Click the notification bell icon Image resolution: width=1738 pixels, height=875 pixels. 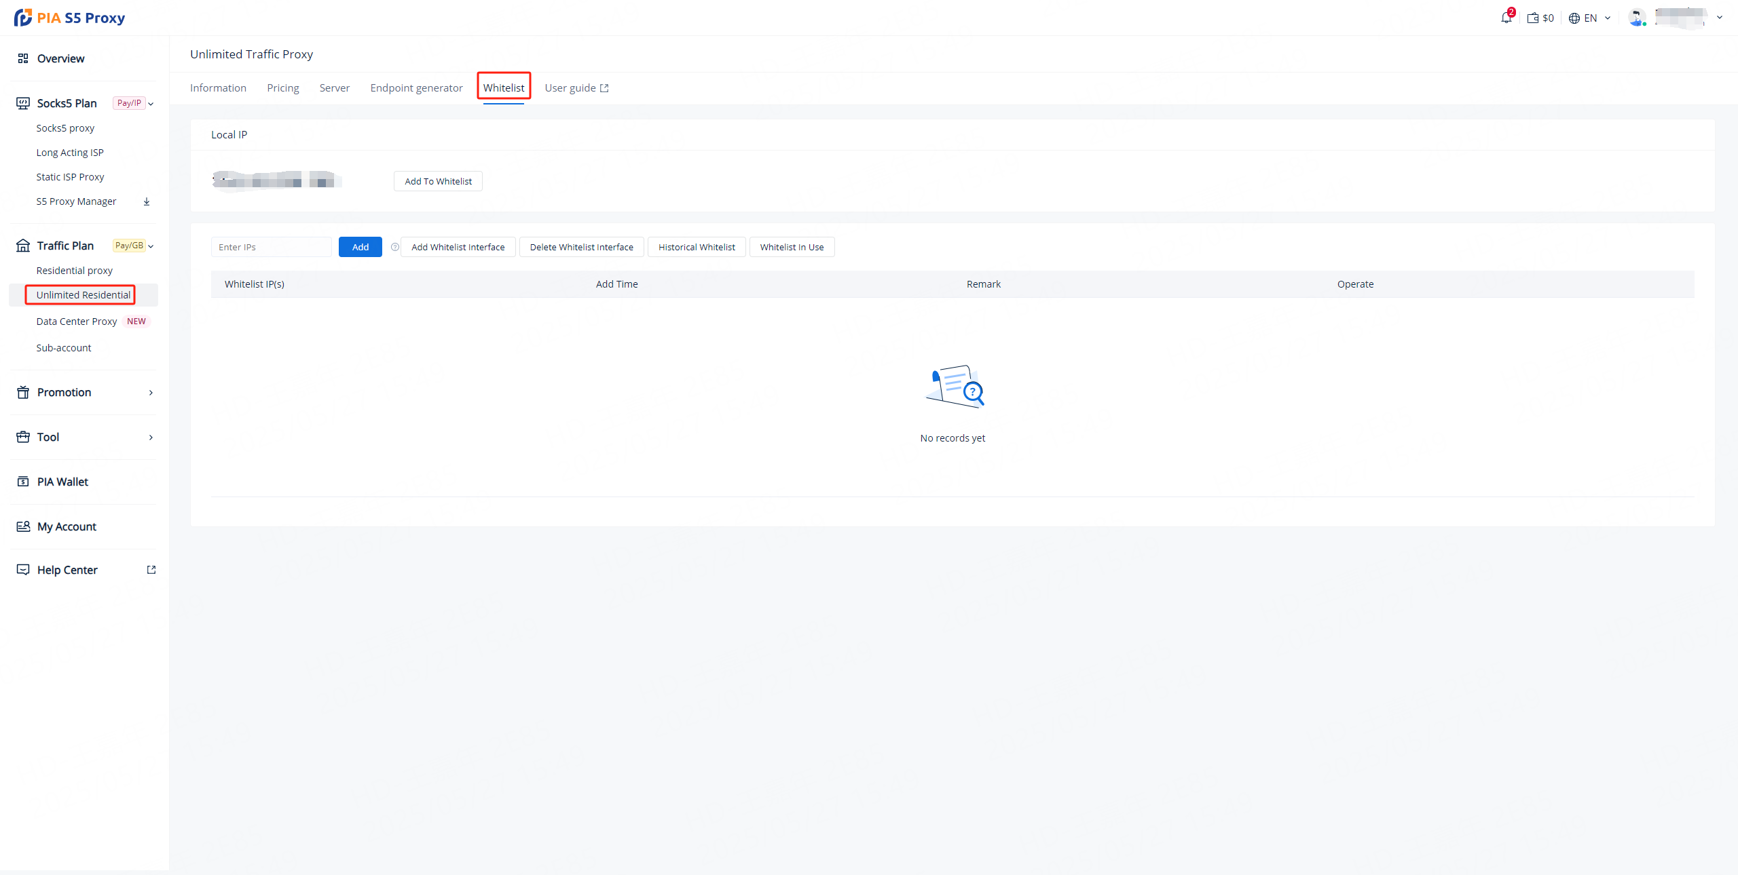pyautogui.click(x=1506, y=18)
